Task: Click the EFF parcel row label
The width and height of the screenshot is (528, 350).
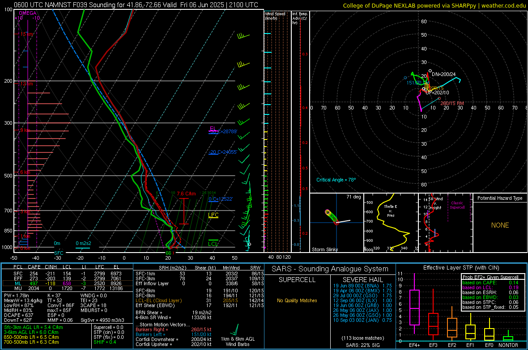Action: 18,278
